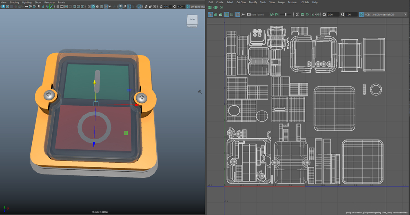
Task: Toggle safe action display icon
Action: pyautogui.click(x=78, y=7)
